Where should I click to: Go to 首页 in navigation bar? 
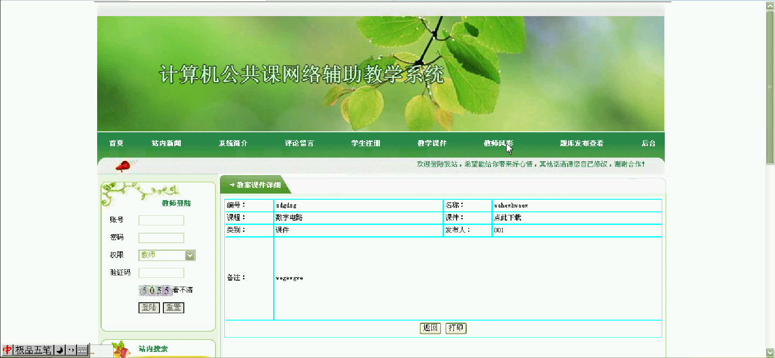[x=116, y=143]
